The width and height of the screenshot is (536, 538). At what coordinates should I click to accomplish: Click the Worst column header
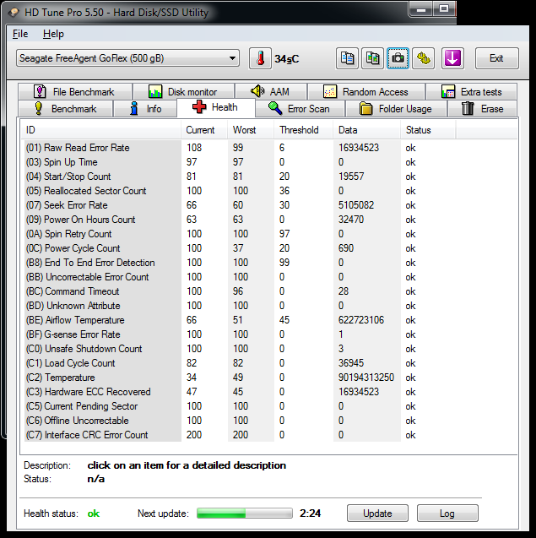click(x=251, y=130)
